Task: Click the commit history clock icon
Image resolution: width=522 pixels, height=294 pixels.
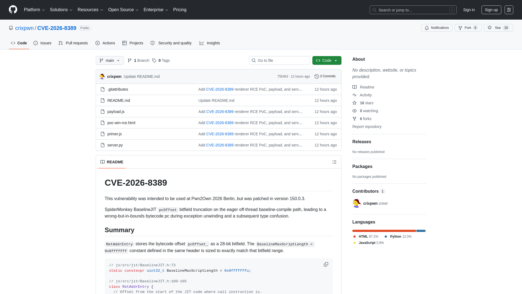Action: tap(317, 76)
